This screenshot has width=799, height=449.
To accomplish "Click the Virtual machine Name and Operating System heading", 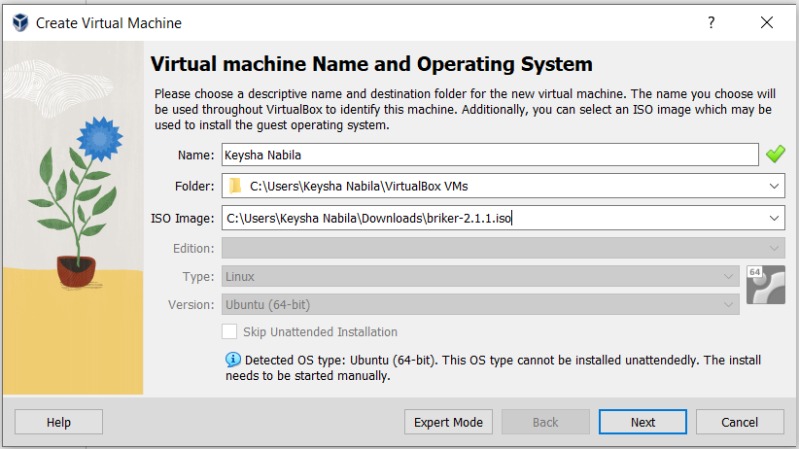I will pos(371,64).
